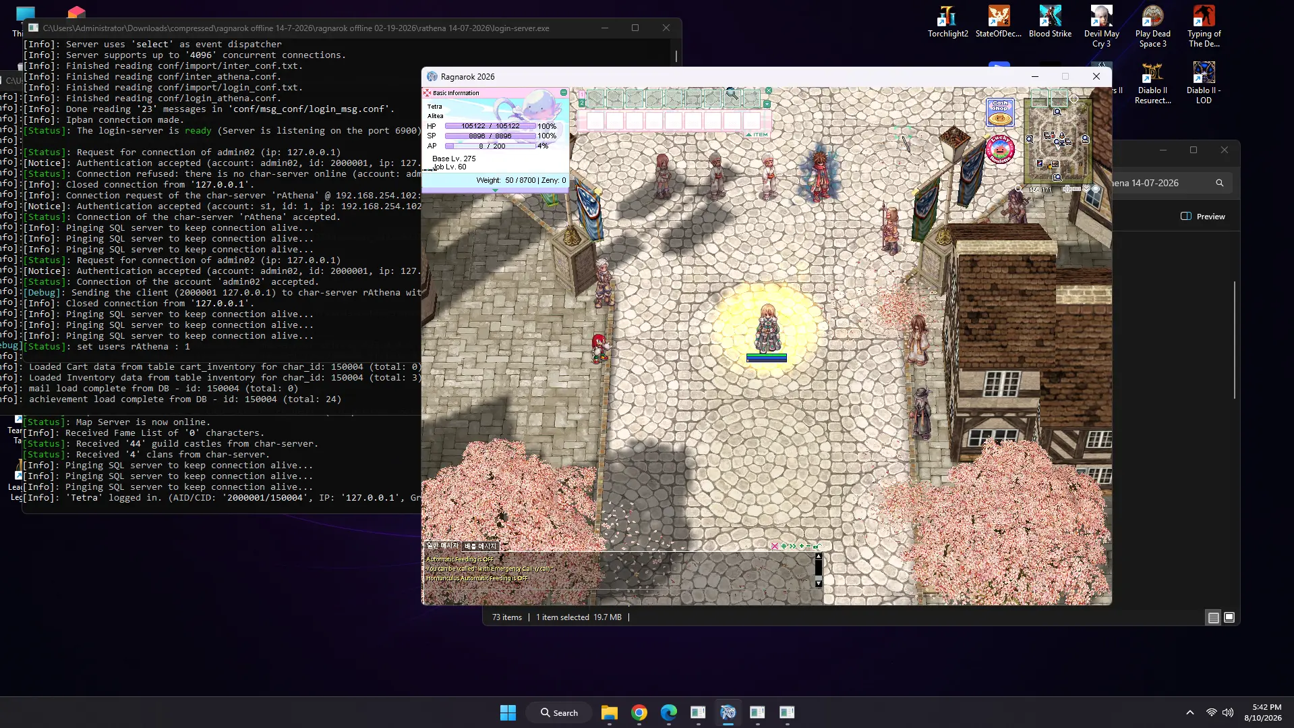Open the Windows Start menu
This screenshot has height=728, width=1294.
pos(508,712)
